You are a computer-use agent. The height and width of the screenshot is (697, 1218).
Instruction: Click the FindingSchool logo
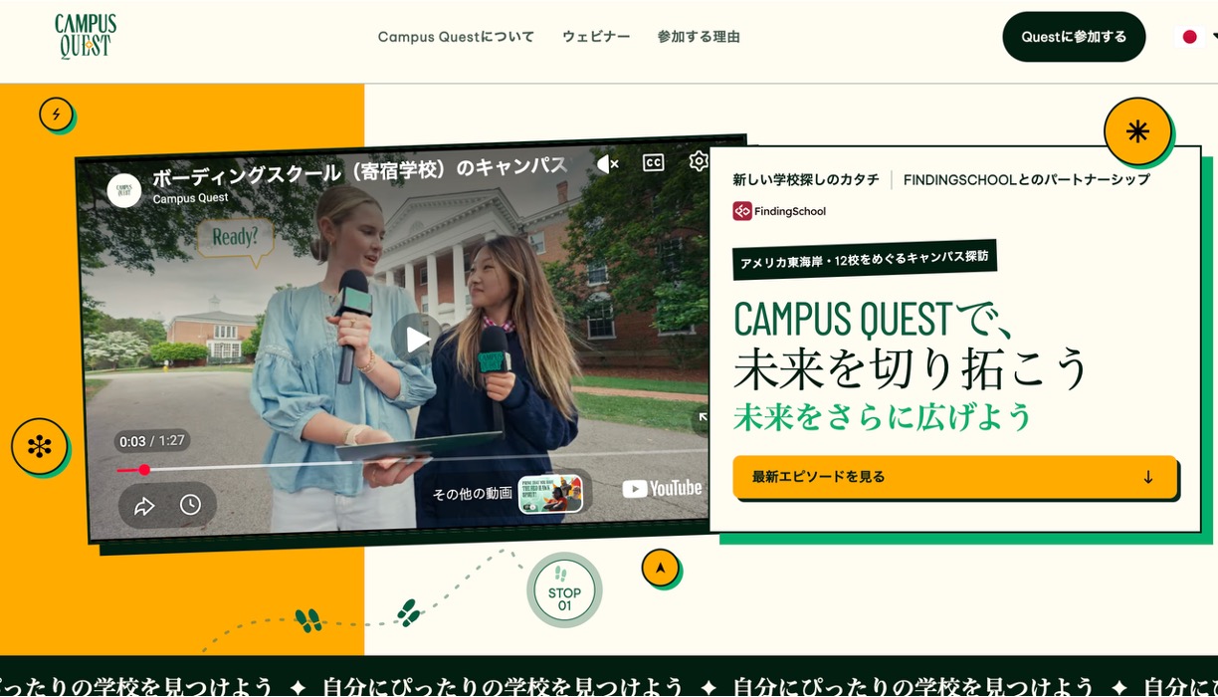779,211
